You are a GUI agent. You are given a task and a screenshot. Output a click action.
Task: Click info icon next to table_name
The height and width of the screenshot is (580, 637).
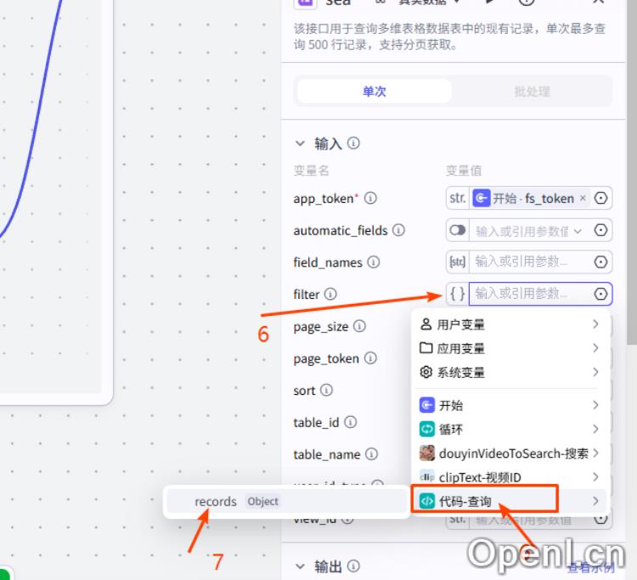[371, 453]
